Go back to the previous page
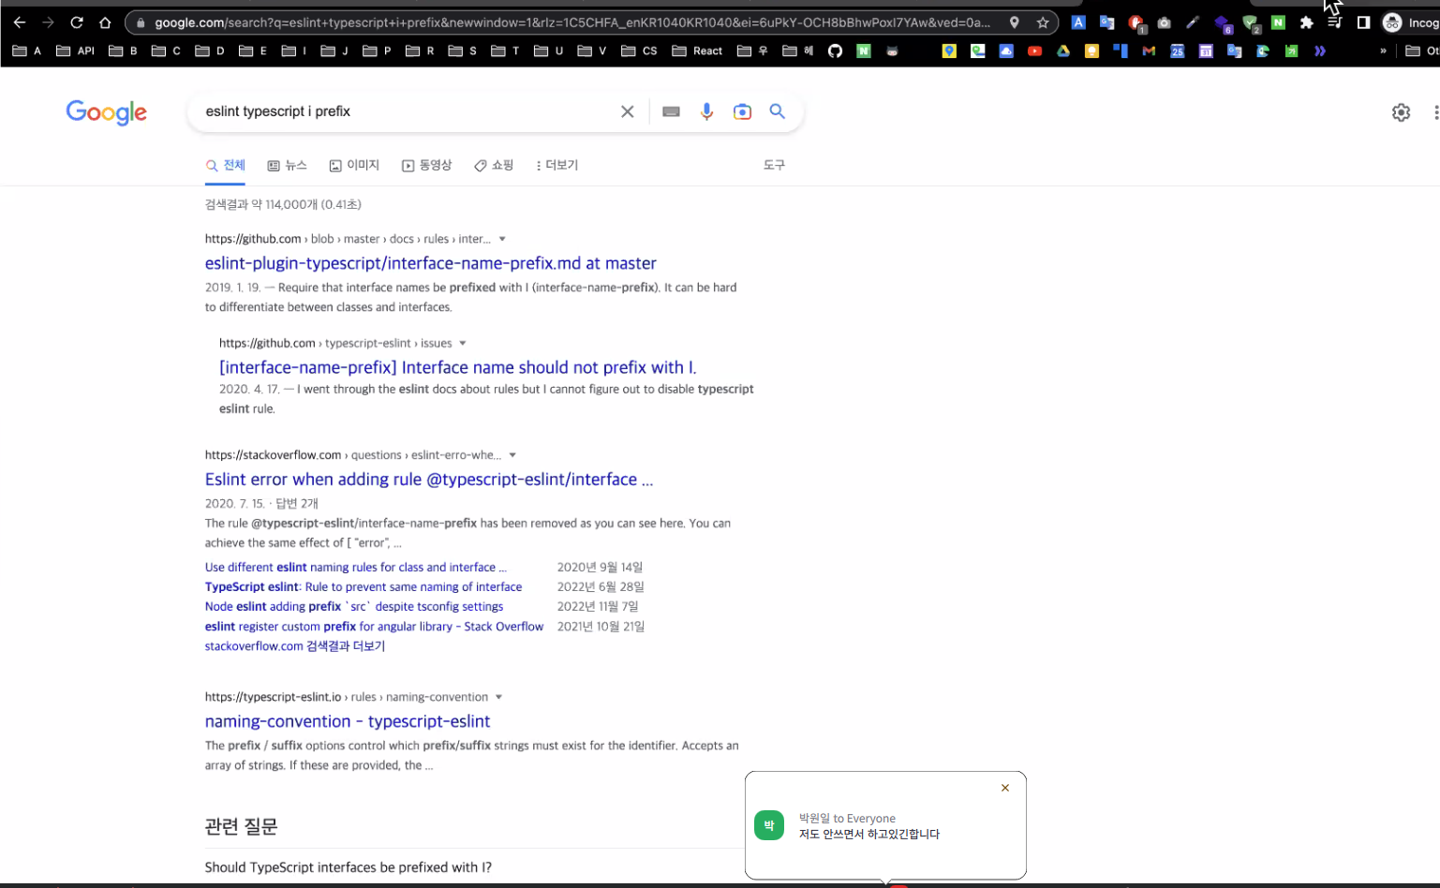This screenshot has height=888, width=1440. pyautogui.click(x=20, y=22)
